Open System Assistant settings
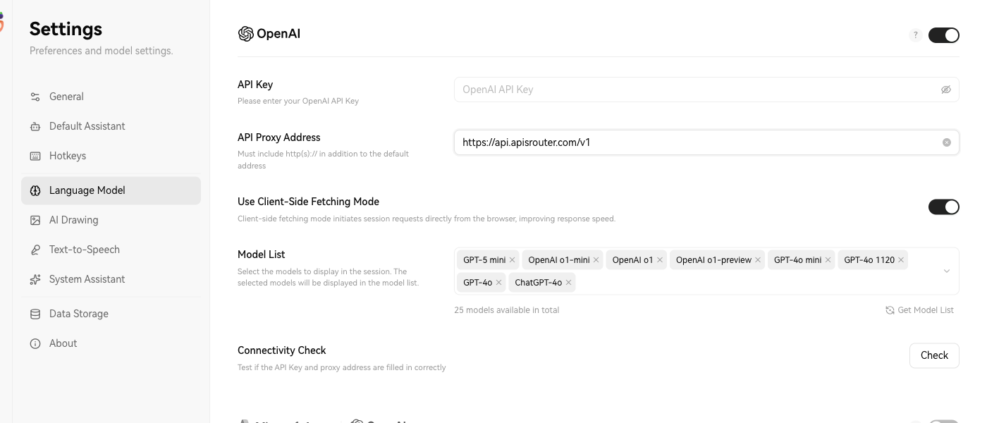 pos(111,279)
